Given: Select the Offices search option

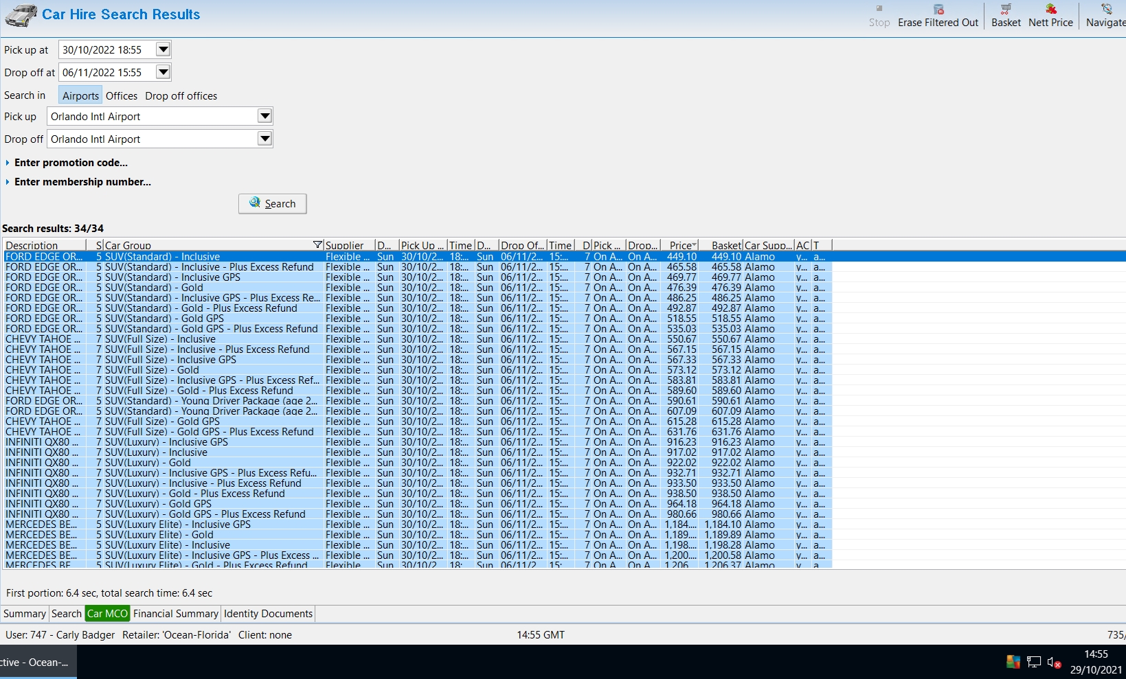Looking at the screenshot, I should click(x=122, y=95).
